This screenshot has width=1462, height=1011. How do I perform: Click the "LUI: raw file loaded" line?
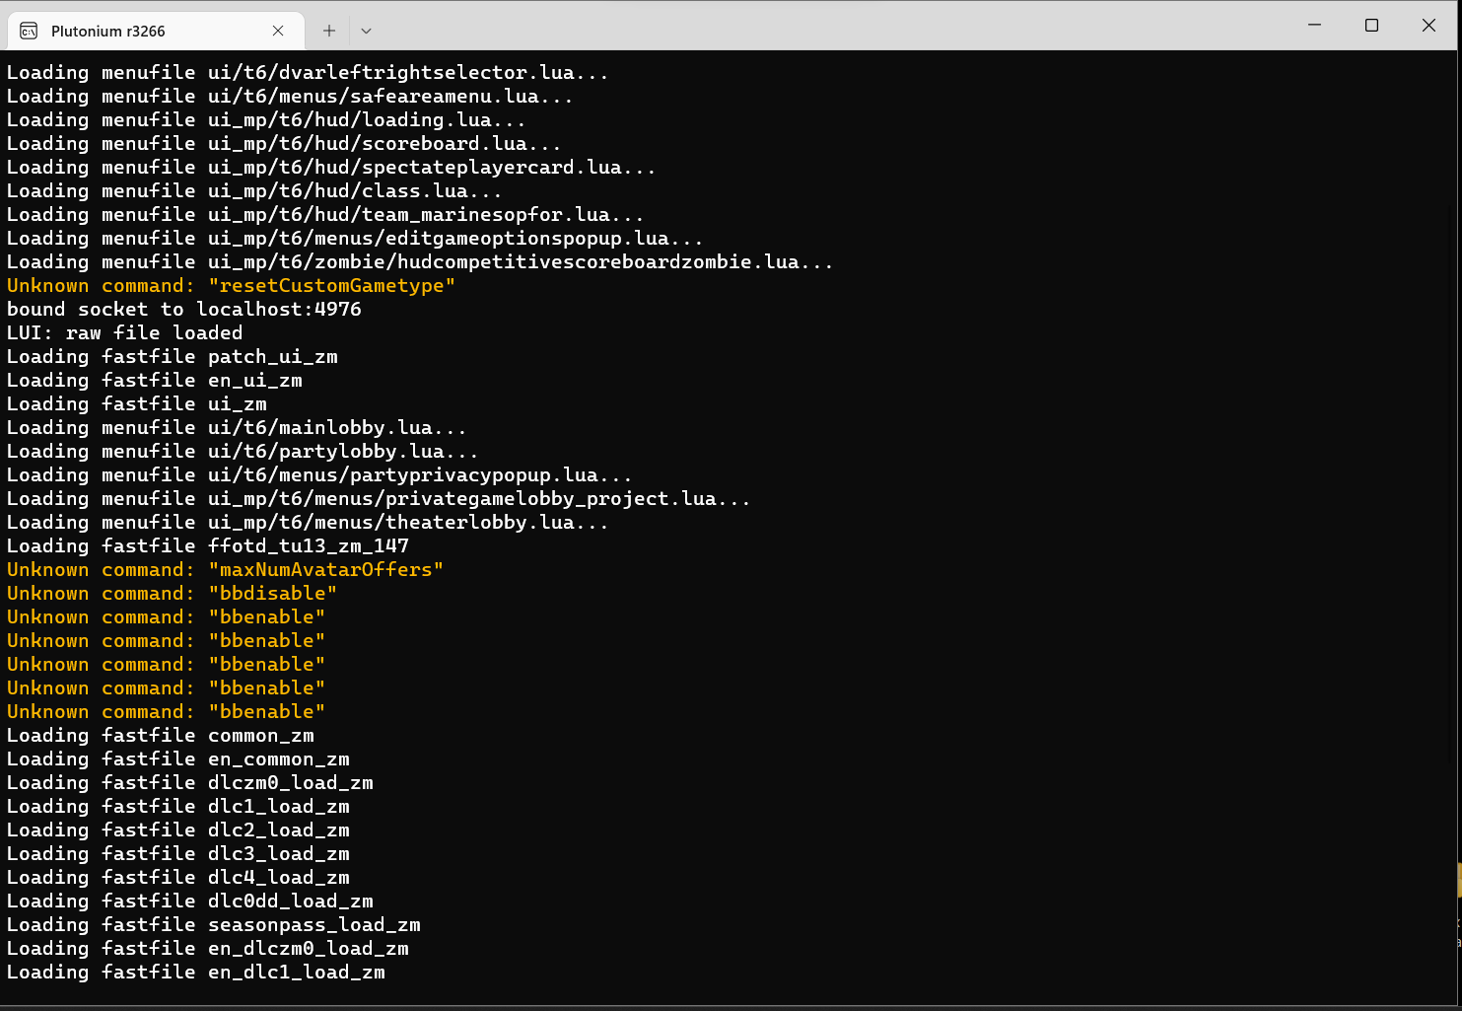point(125,332)
